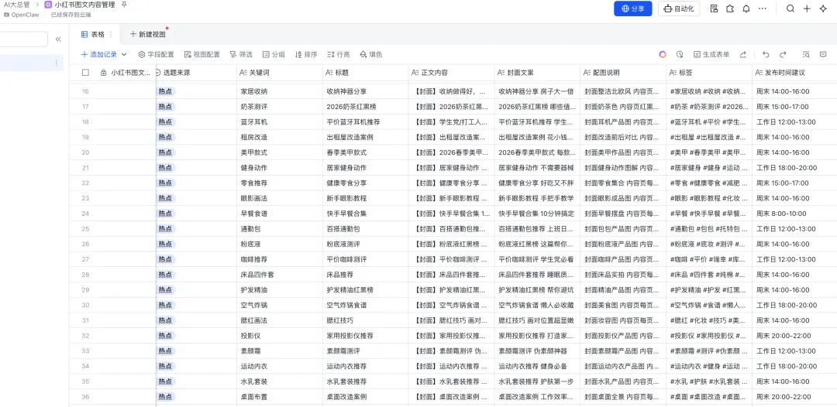Screen dimensions: 837x407
Task: Open the 分组 grouping tool
Action: 274,54
